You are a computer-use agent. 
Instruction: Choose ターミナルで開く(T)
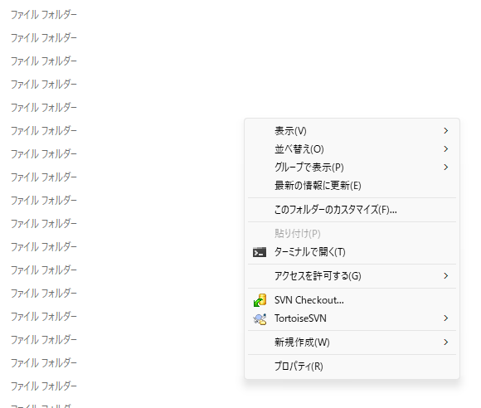352,252
